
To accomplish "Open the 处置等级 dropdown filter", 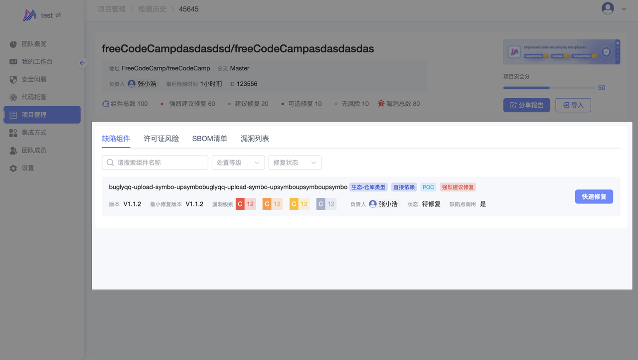I will coord(238,163).
